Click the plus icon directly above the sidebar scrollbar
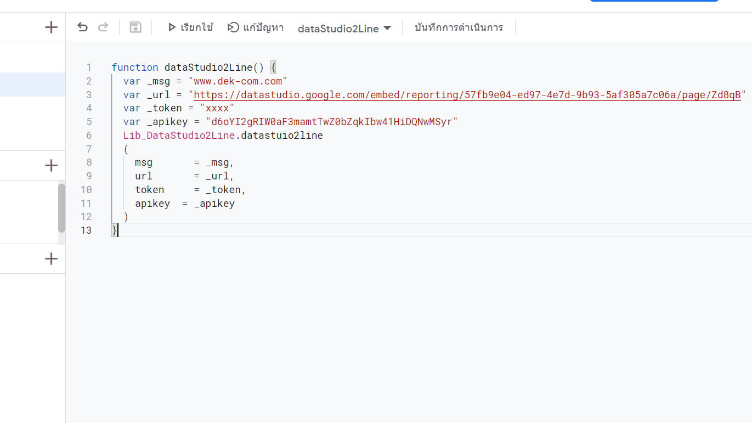Viewport: 752px width, 423px height. point(51,165)
